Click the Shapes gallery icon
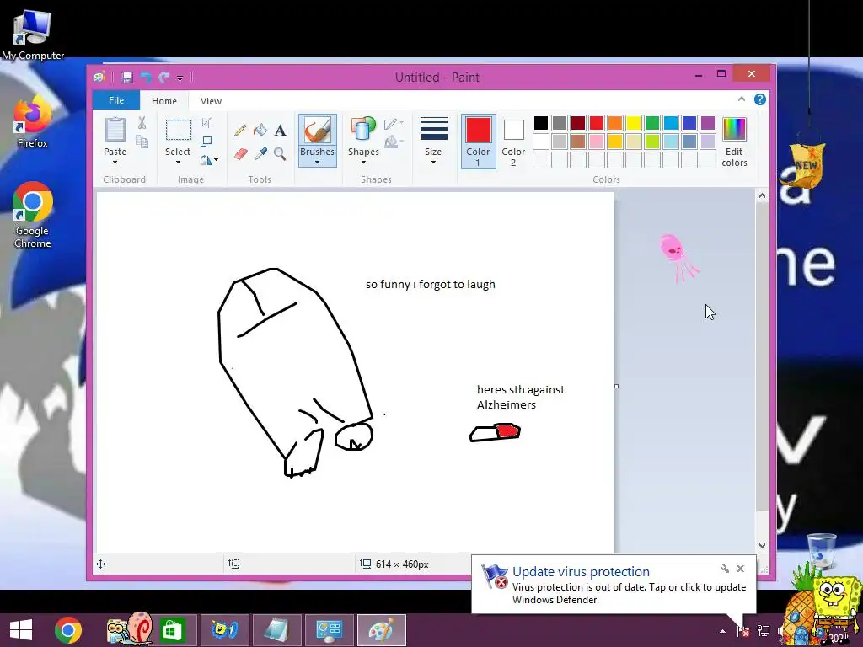The image size is (863, 647). [363, 130]
